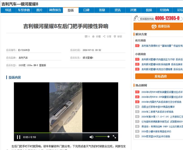Screen dimensions: 183x150
Task: Click the hotline number 4006-12365-0
Action: coord(167,18)
